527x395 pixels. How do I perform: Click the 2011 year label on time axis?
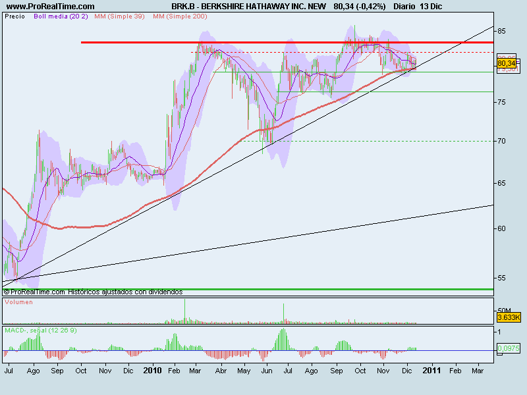tap(431, 371)
